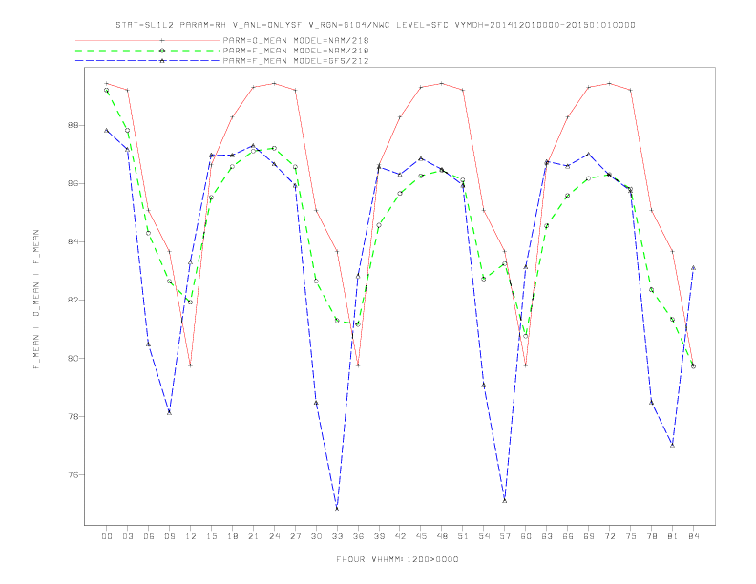Click y-axis tick label 86
The width and height of the screenshot is (756, 584).
[x=73, y=183]
